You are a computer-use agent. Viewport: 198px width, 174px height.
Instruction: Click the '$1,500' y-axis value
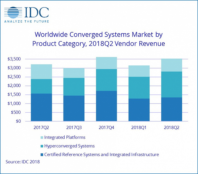(14, 95)
